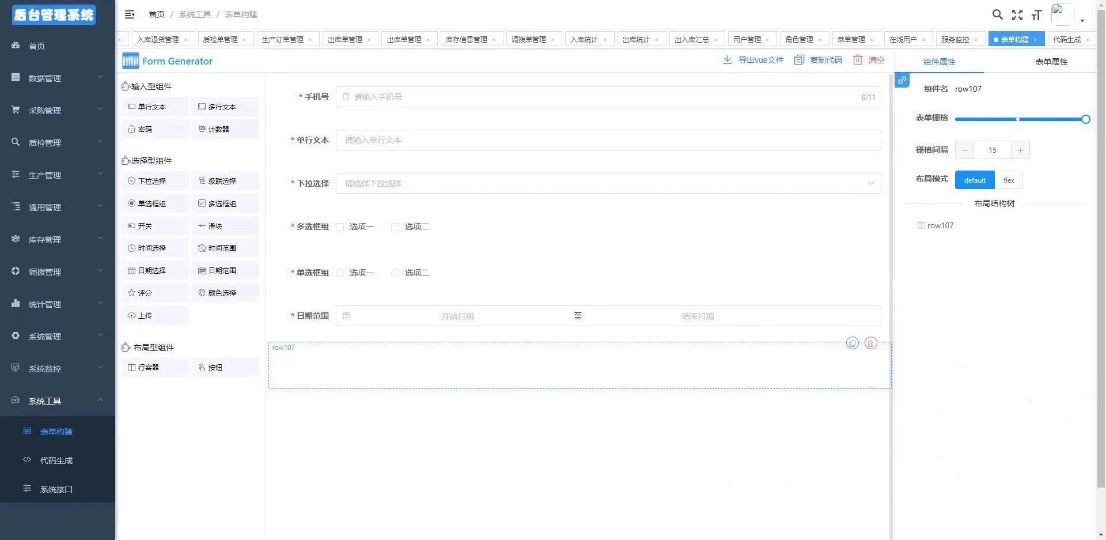Image resolution: width=1106 pixels, height=540 pixels.
Task: Check 选项一 in the 多选框组 field
Action: [x=340, y=227]
